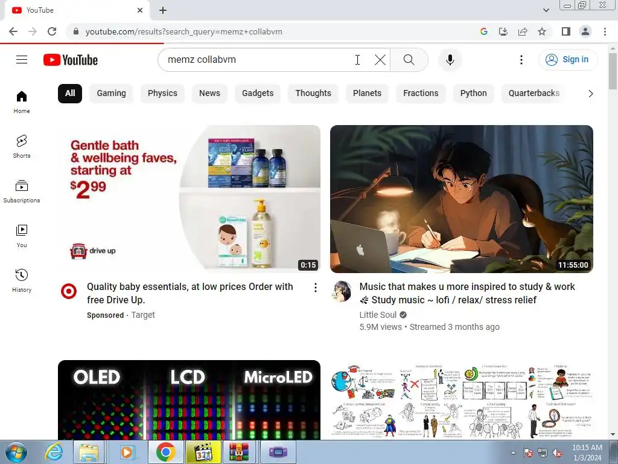Share this page via the share icon
This screenshot has height=464, width=618.
(523, 31)
